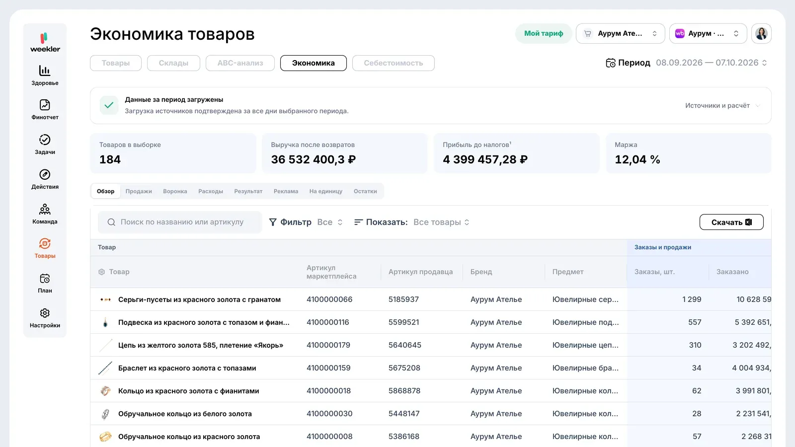Click the weekler logo
The height and width of the screenshot is (447, 795).
45,43
